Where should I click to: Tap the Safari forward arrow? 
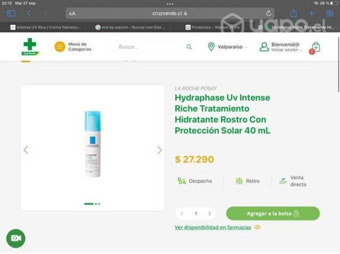pyautogui.click(x=45, y=13)
